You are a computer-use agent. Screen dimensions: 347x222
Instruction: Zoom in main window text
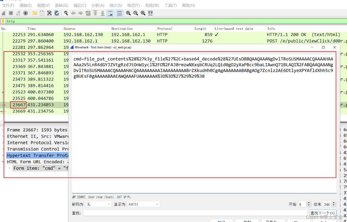tap(128, 13)
